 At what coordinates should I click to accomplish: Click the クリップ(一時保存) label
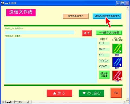pyautogui.click(x=118, y=39)
